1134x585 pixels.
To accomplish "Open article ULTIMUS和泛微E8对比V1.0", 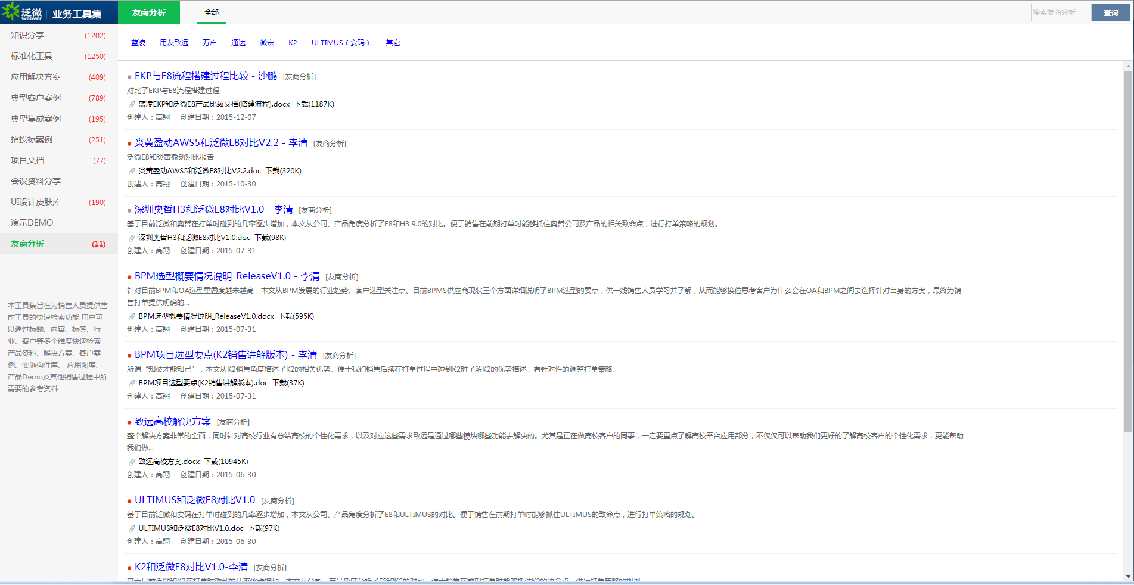I will click(195, 500).
